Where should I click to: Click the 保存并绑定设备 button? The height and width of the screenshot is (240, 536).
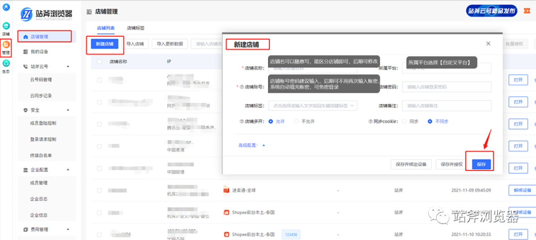pyautogui.click(x=411, y=164)
